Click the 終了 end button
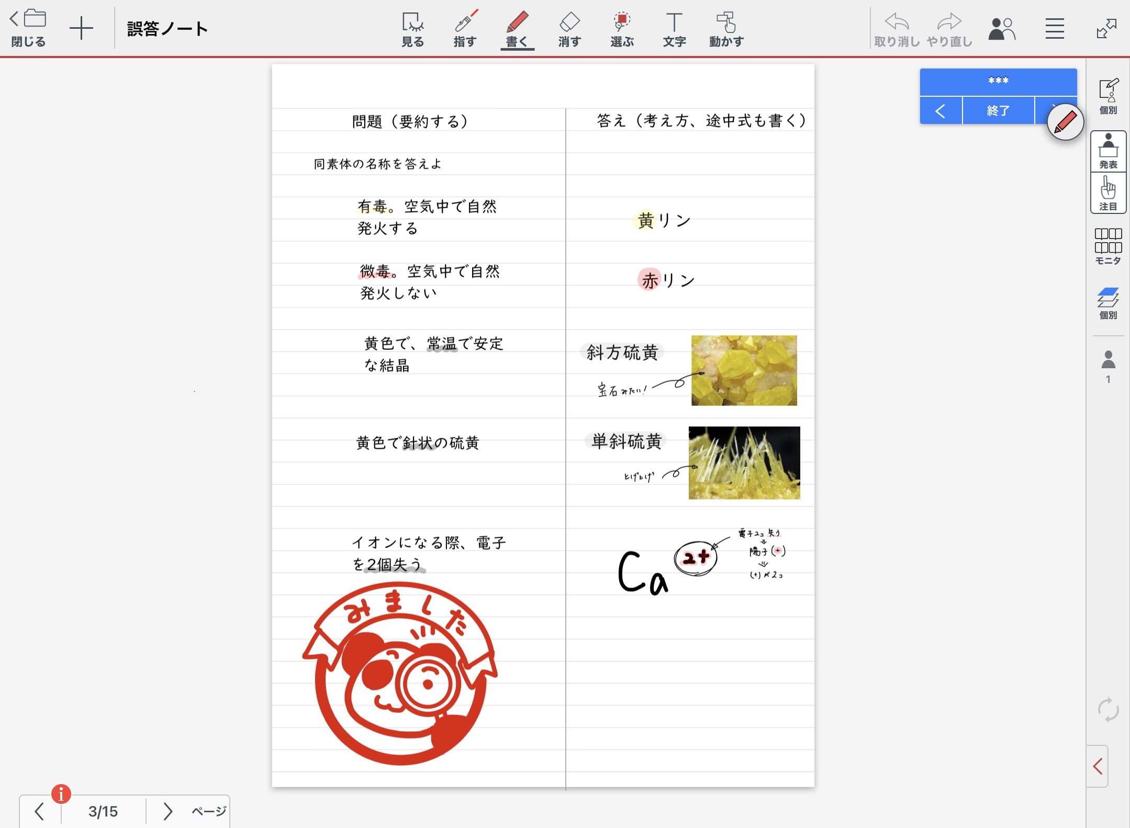Image resolution: width=1130 pixels, height=828 pixels. (x=998, y=110)
